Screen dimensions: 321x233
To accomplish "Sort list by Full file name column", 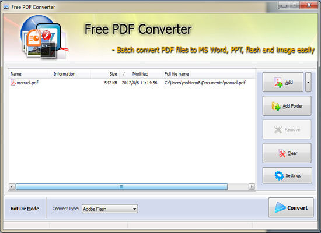I will click(208, 74).
